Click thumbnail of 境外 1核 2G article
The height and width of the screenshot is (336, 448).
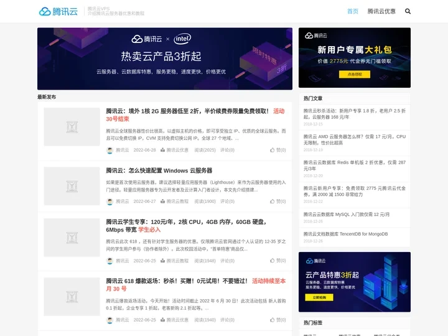[x=72, y=126]
